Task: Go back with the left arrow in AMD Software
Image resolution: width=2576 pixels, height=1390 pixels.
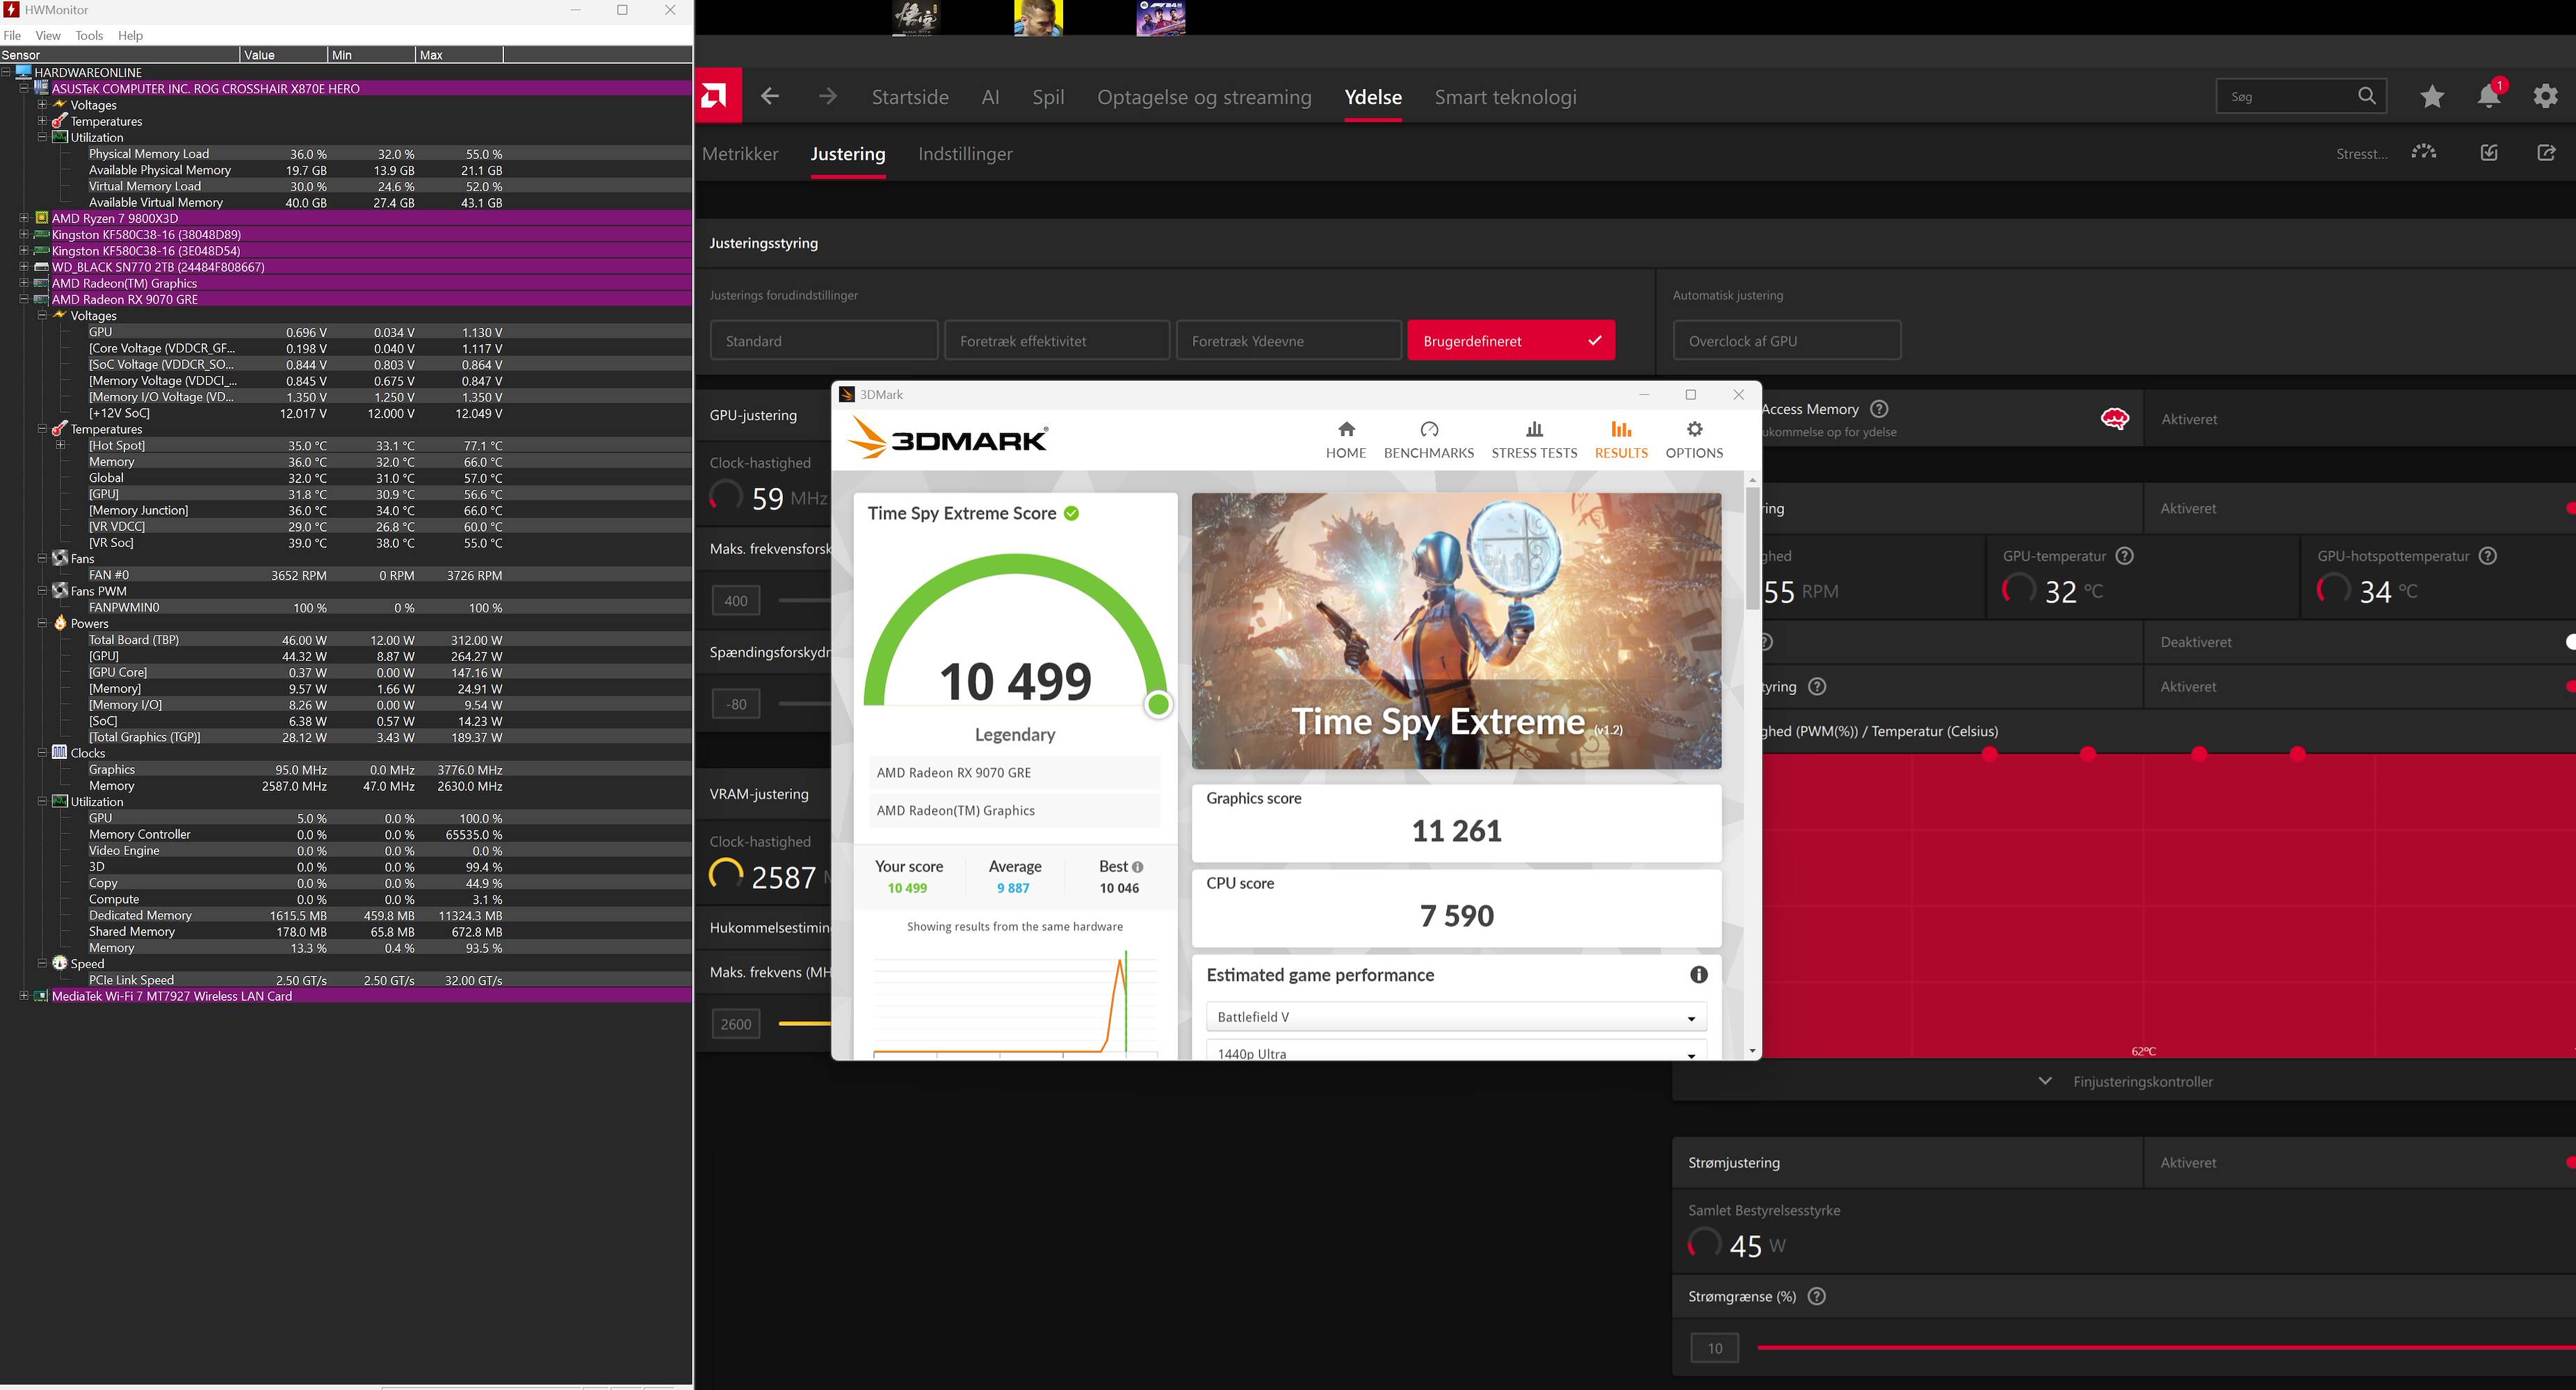Action: tap(769, 96)
